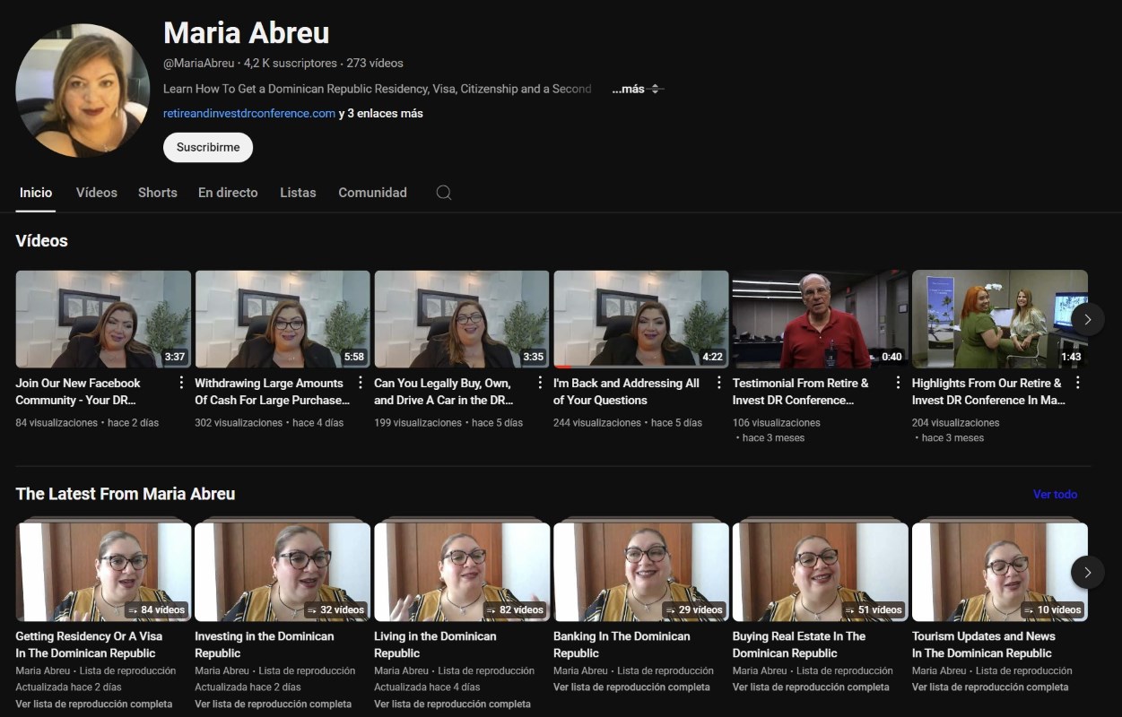Select the En directo tab
Screen dimensions: 1122x717
[228, 193]
